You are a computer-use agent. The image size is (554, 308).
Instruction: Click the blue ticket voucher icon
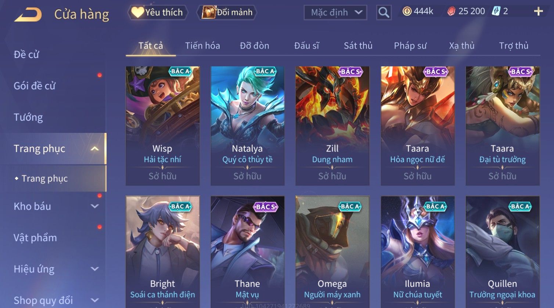click(496, 11)
